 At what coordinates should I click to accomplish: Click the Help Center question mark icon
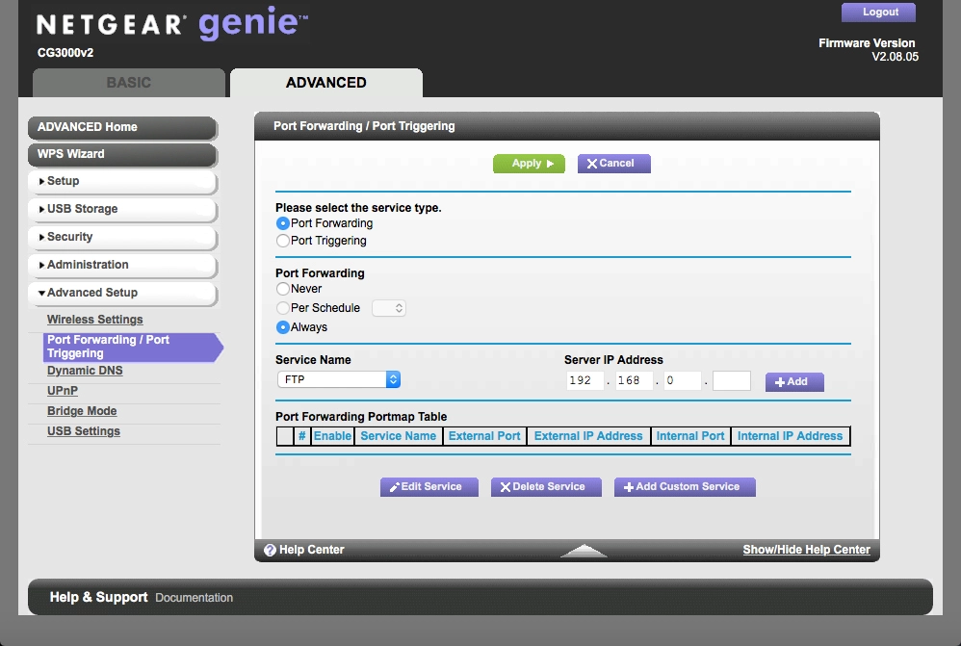[x=270, y=550]
